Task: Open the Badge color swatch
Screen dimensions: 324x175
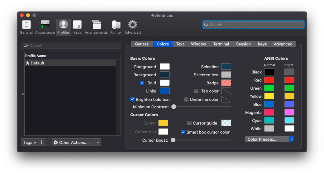Action: point(226,83)
